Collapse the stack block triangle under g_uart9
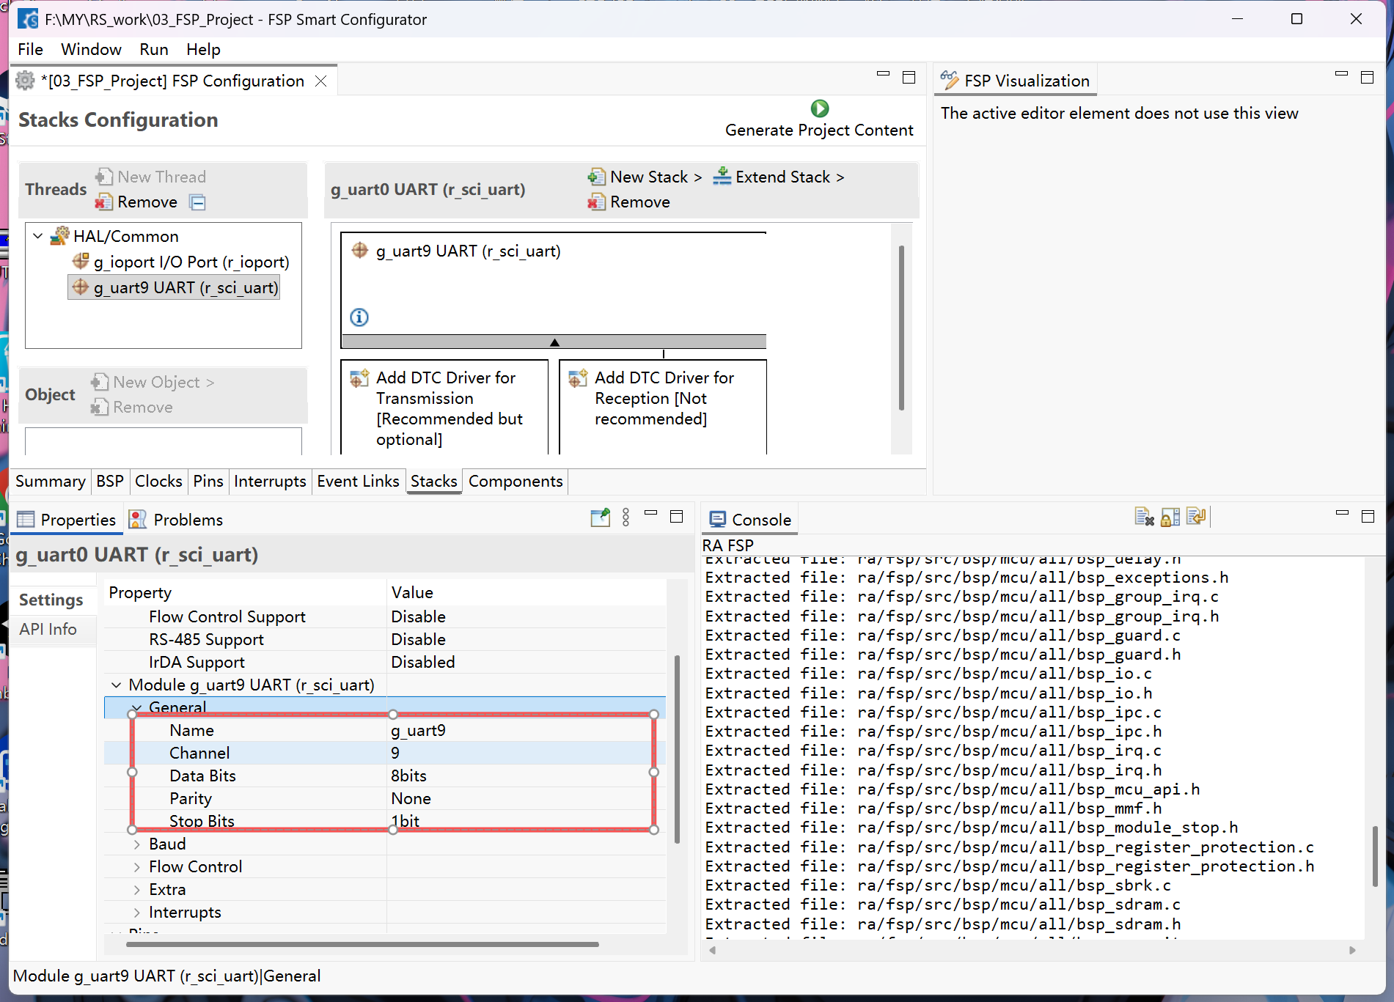The image size is (1394, 1002). point(554,342)
